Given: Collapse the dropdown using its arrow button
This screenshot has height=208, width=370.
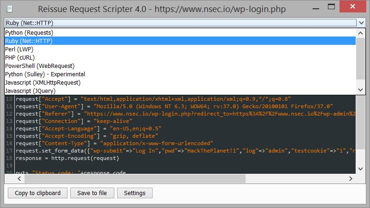Looking at the screenshot, I should tap(361, 23).
